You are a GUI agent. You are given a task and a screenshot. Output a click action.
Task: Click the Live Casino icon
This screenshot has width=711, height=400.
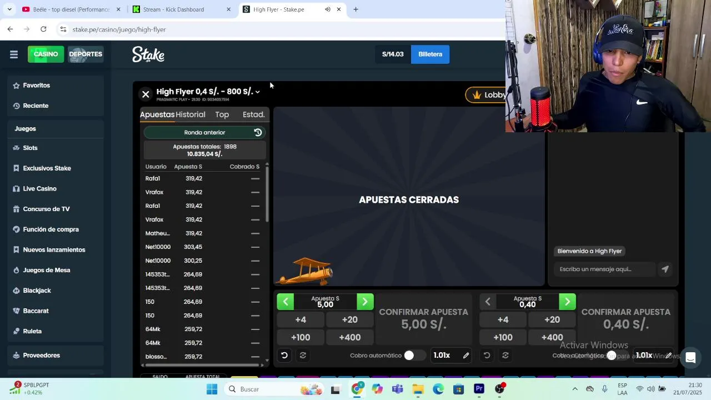tap(16, 189)
